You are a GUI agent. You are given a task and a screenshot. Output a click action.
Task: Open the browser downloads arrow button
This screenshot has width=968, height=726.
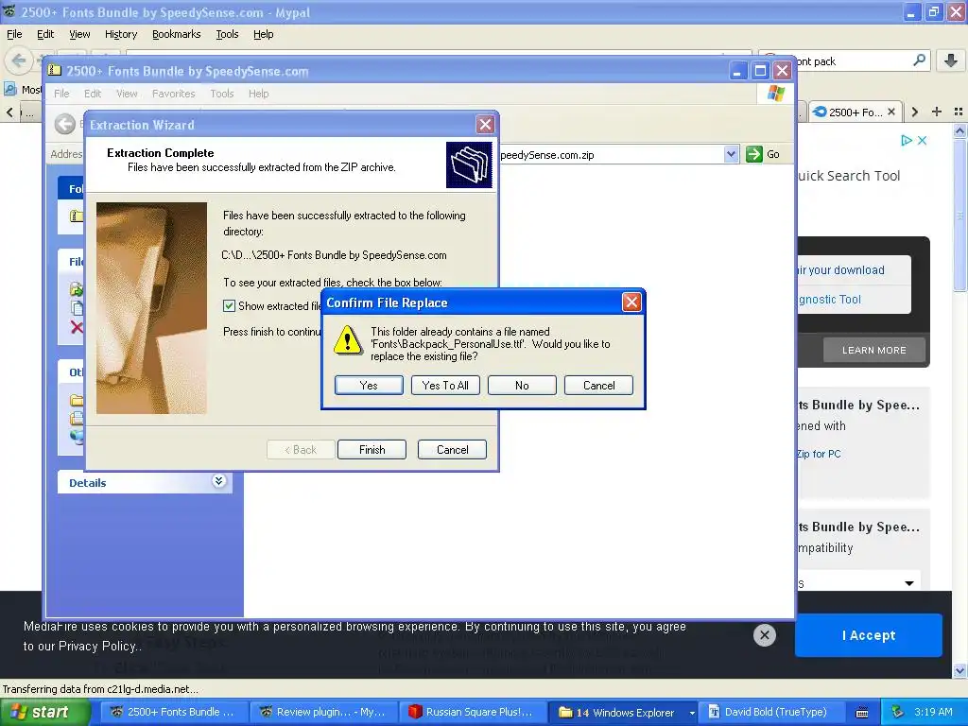pyautogui.click(x=951, y=60)
